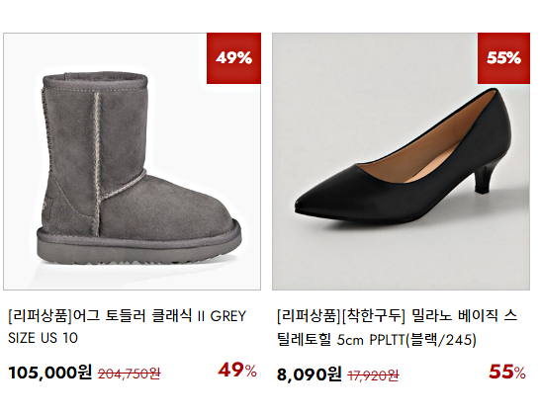
Task: Open the 어그 토들러 클래식 II GREY title
Action: click(x=127, y=327)
